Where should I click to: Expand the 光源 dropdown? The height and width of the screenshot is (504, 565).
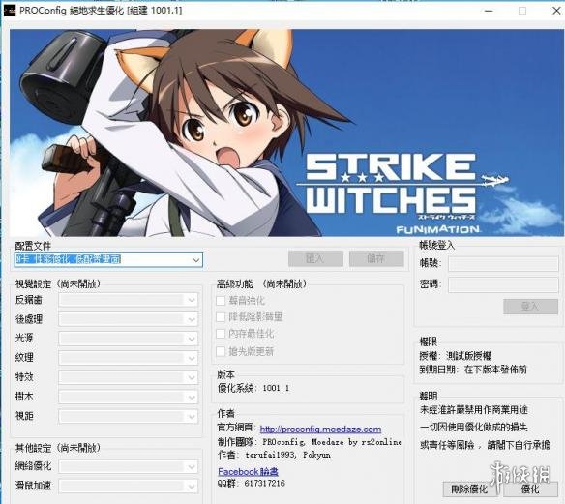click(x=128, y=339)
